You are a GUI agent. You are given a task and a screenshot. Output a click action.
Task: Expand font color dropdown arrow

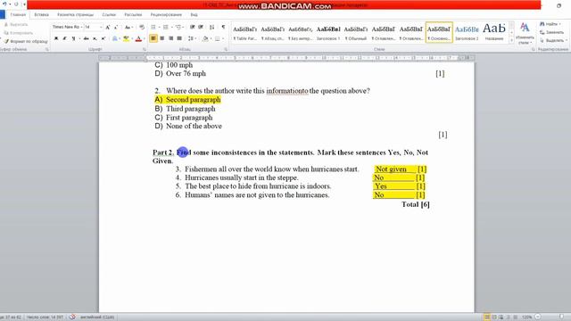(x=144, y=38)
